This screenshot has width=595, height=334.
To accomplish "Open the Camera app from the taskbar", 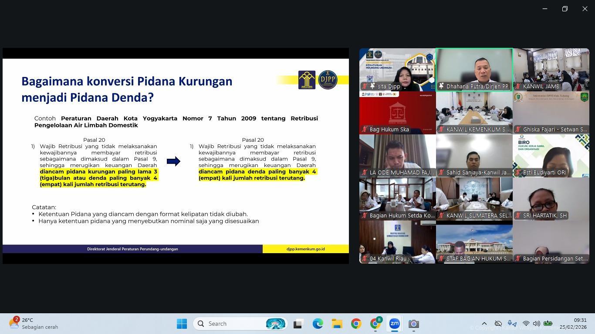I will coord(413,324).
